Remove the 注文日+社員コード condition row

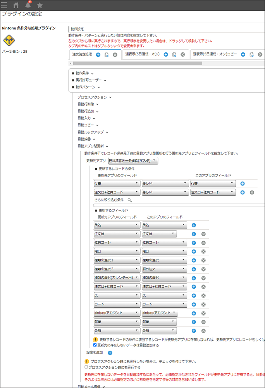252,192
